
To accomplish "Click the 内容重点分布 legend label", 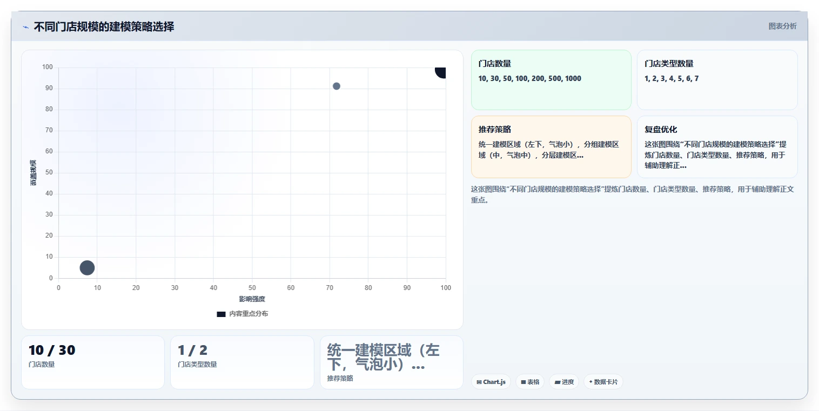I will (x=249, y=314).
